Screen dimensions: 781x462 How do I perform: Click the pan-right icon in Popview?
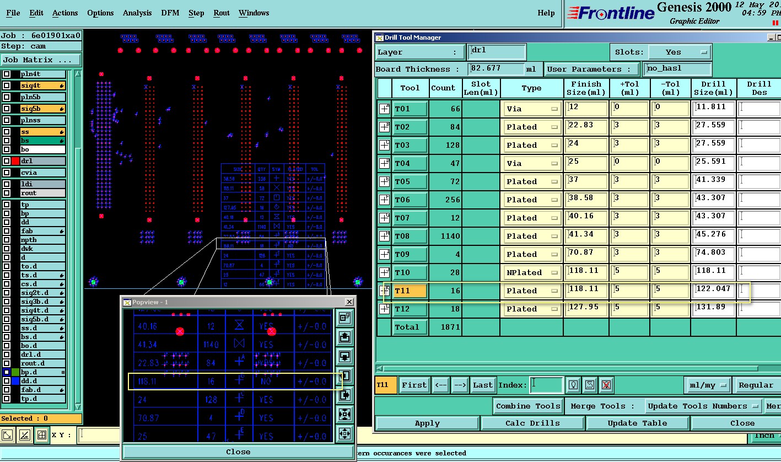(x=345, y=395)
